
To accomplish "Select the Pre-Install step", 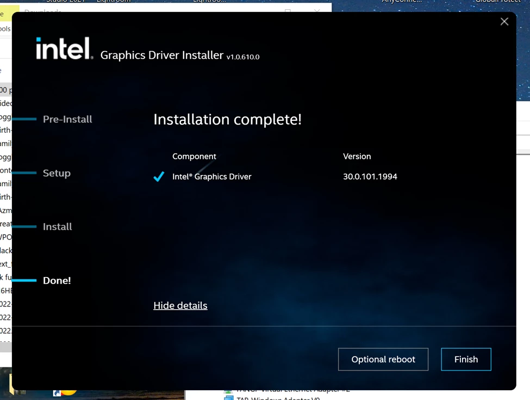I will [x=67, y=119].
